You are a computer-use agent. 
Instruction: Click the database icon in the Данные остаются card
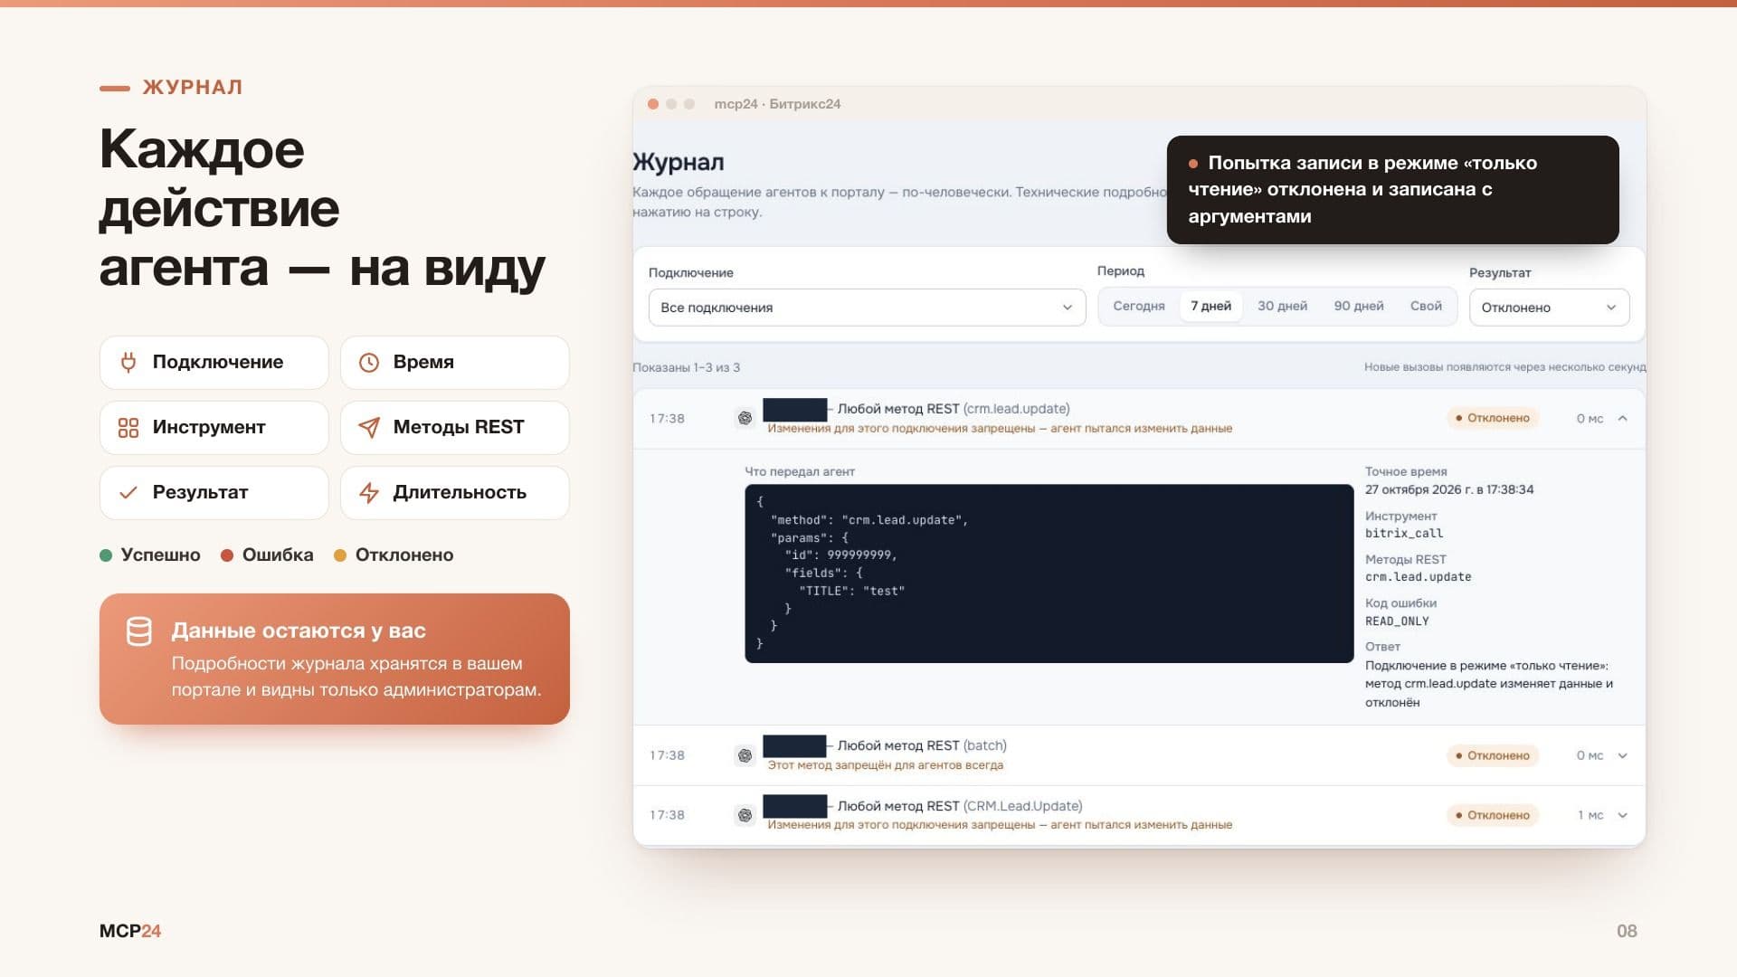[x=139, y=631]
